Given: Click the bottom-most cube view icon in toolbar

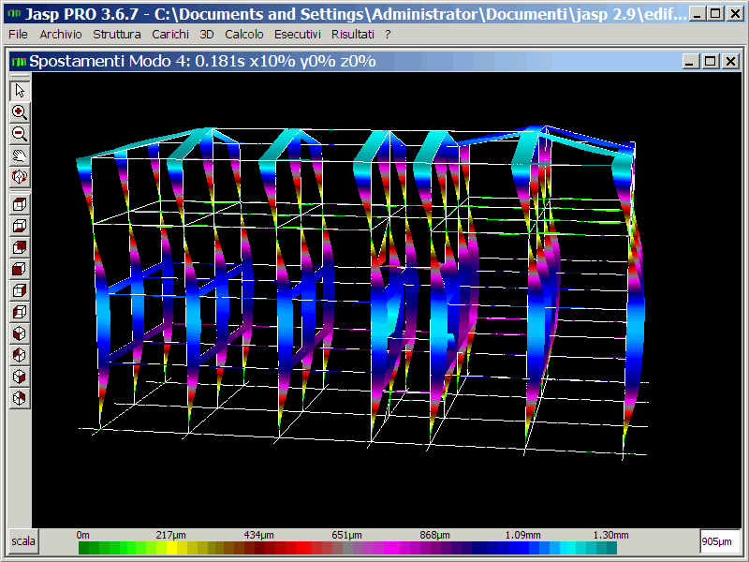Looking at the screenshot, I should pos(20,398).
